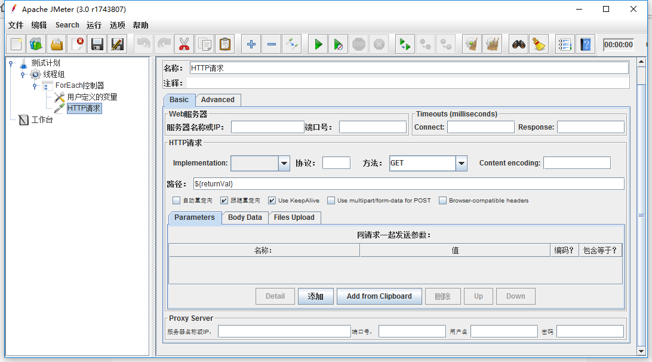The height and width of the screenshot is (362, 652).
Task: Open the 帮助 menu
Action: pos(140,25)
